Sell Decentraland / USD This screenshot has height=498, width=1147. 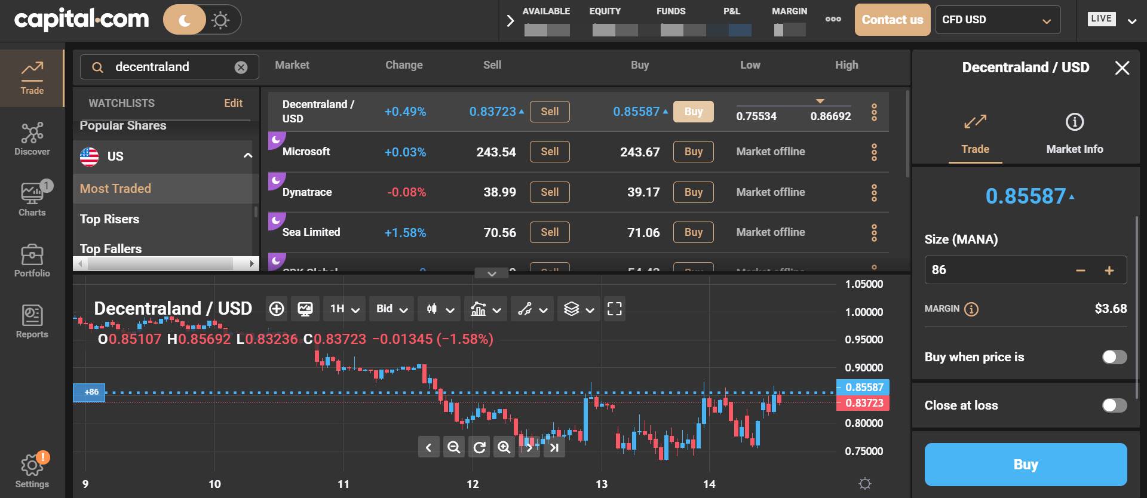pos(550,112)
